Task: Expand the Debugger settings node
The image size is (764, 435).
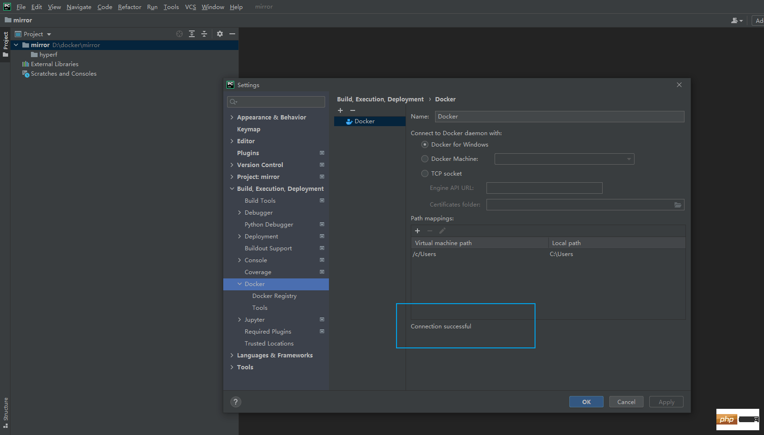Action: tap(239, 212)
